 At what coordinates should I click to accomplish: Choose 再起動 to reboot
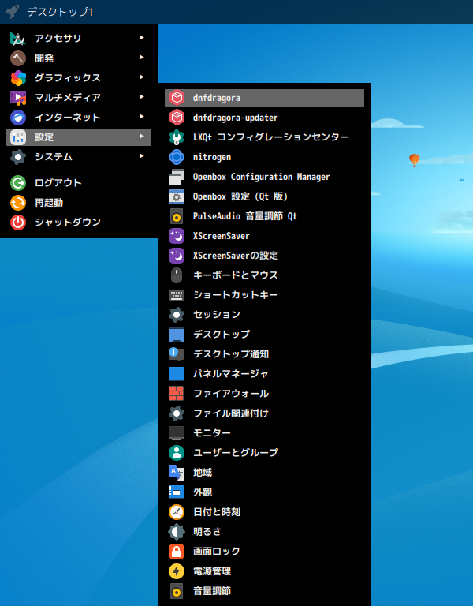tap(79, 203)
